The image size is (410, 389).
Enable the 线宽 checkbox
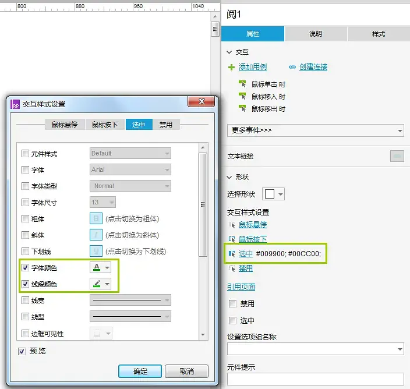(25, 300)
